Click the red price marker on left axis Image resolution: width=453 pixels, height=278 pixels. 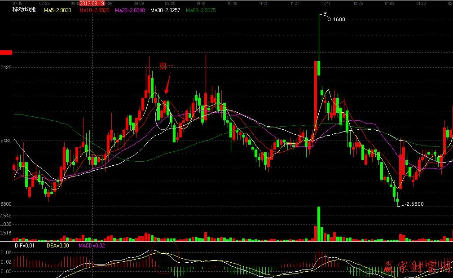[x=6, y=53]
